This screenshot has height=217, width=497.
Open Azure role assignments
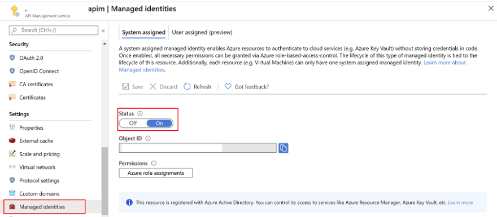pyautogui.click(x=156, y=173)
